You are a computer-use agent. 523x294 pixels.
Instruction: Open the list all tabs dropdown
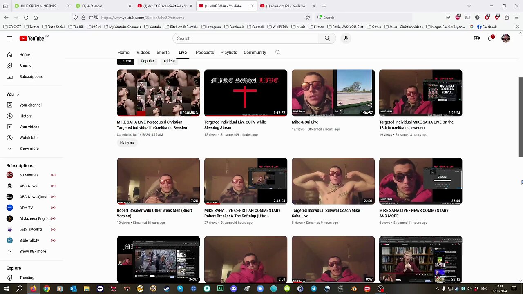469,6
